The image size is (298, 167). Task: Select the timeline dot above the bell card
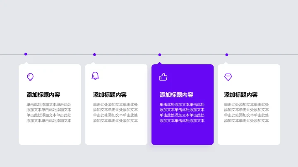94,54
